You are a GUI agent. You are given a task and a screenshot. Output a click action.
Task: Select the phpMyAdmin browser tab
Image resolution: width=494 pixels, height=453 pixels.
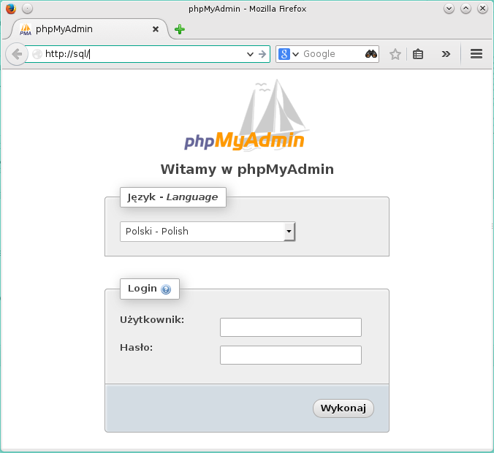coord(80,29)
